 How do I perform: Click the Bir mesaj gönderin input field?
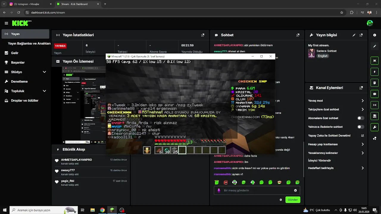(x=257, y=191)
